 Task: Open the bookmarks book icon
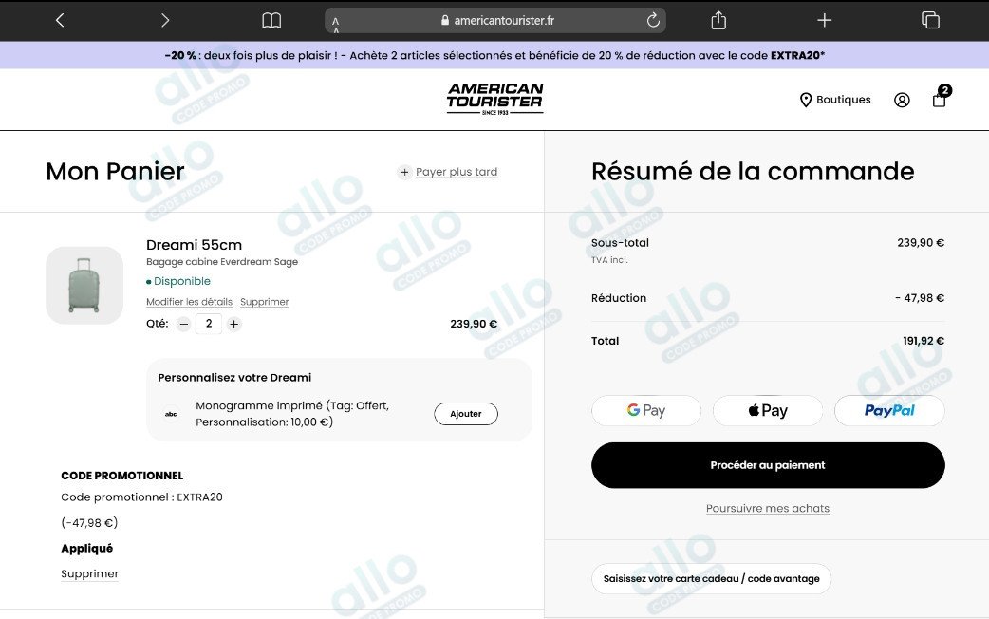click(271, 21)
